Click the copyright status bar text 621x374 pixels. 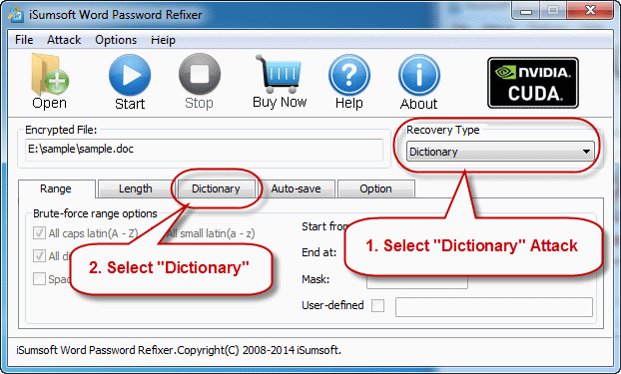click(179, 350)
